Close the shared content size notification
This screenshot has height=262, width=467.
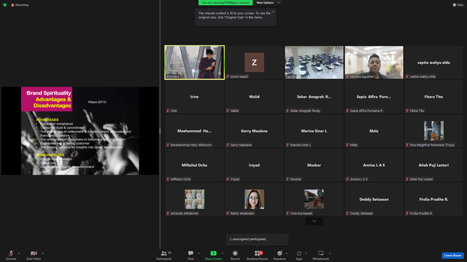pos(273,12)
